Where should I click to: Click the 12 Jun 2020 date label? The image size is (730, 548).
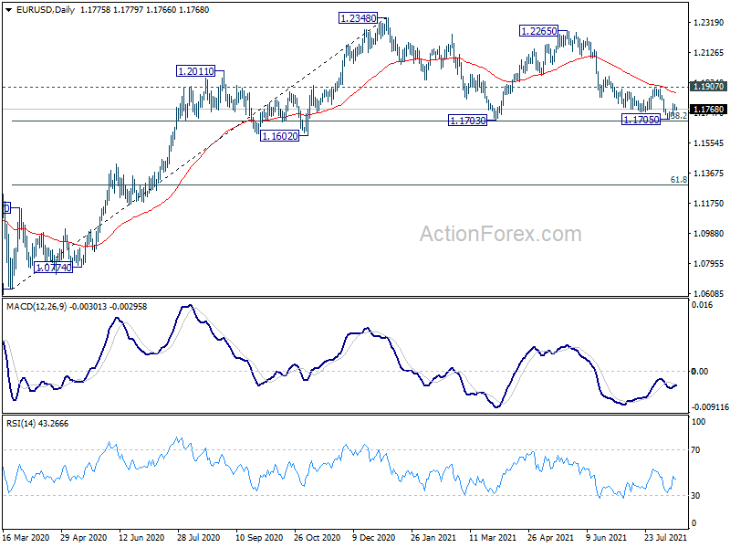click(141, 537)
